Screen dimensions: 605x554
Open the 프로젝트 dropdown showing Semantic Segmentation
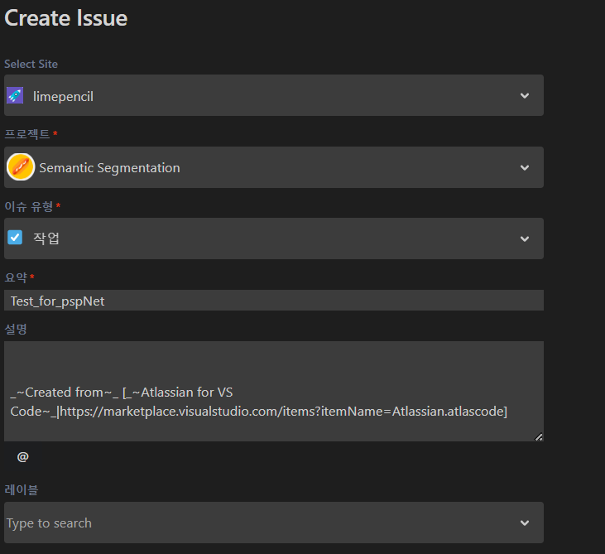[274, 167]
